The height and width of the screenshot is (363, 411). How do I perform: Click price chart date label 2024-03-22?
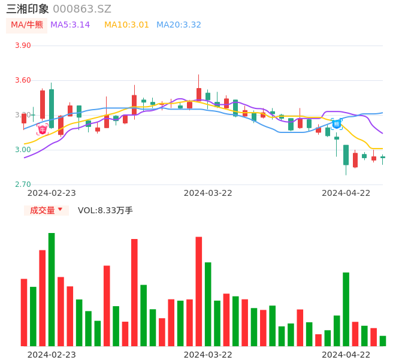[x=208, y=193]
